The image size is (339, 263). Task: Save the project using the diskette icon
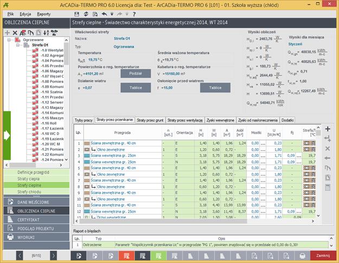pyautogui.click(x=77, y=14)
